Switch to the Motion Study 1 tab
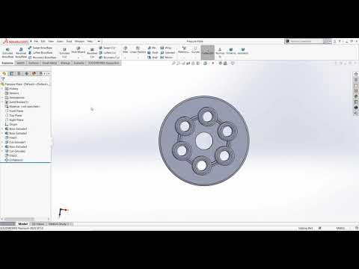 tap(59, 224)
